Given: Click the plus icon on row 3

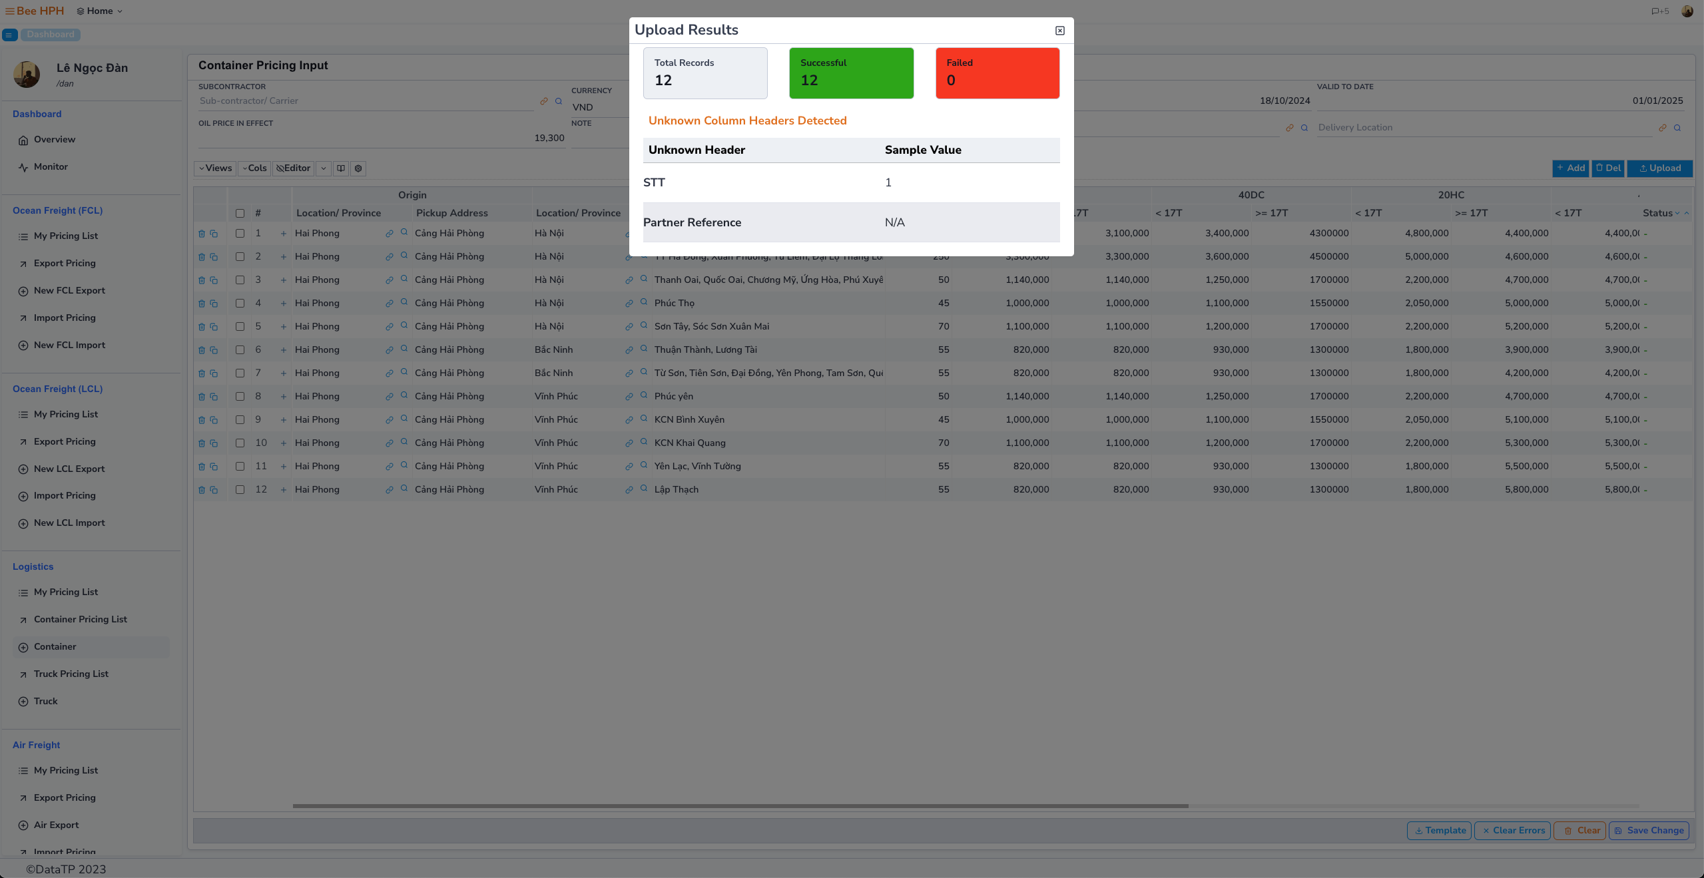Looking at the screenshot, I should tap(284, 280).
